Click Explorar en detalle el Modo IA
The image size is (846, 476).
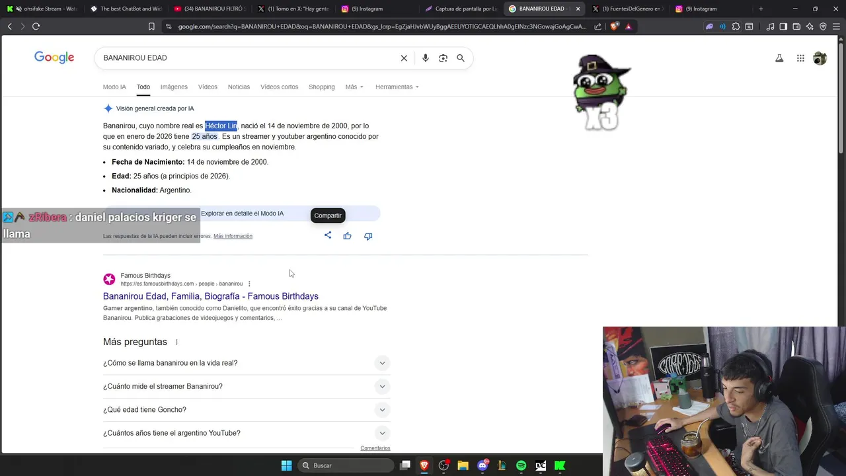click(x=242, y=214)
